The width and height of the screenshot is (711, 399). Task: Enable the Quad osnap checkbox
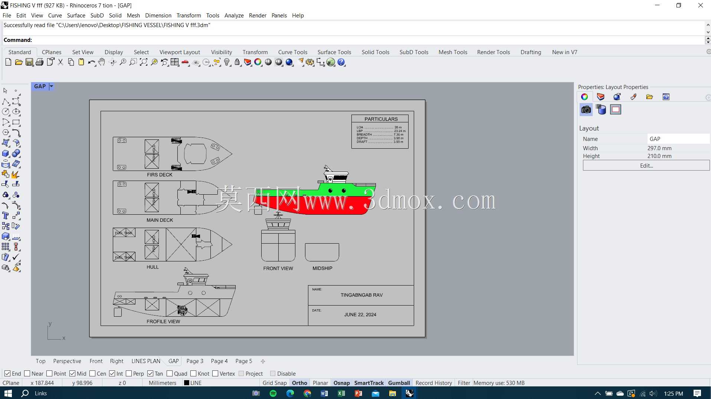coord(170,373)
